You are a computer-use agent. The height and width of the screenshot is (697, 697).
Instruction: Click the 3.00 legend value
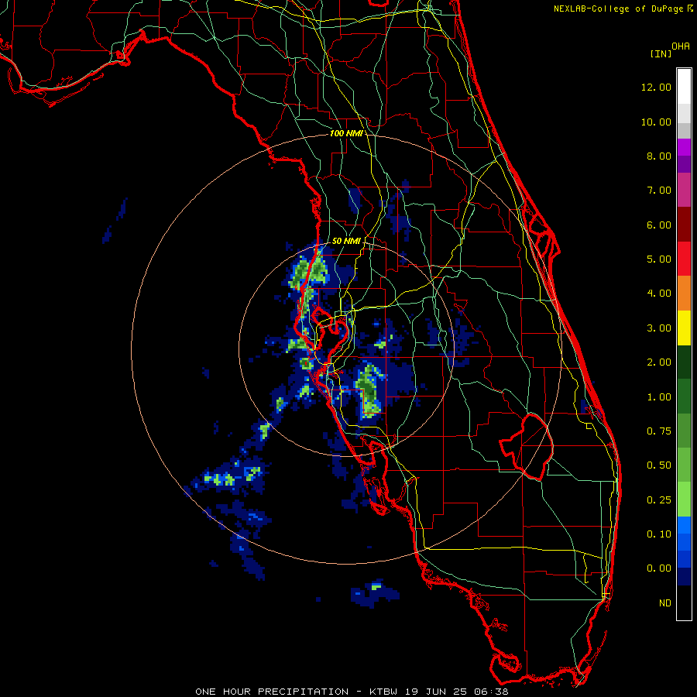[659, 328]
